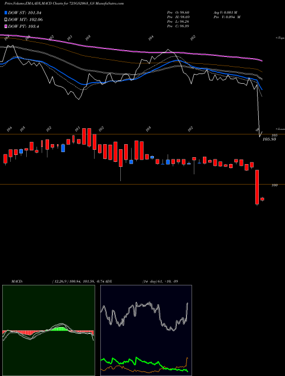Click the '105.80' price label
285x376 pixels.
click(270, 140)
